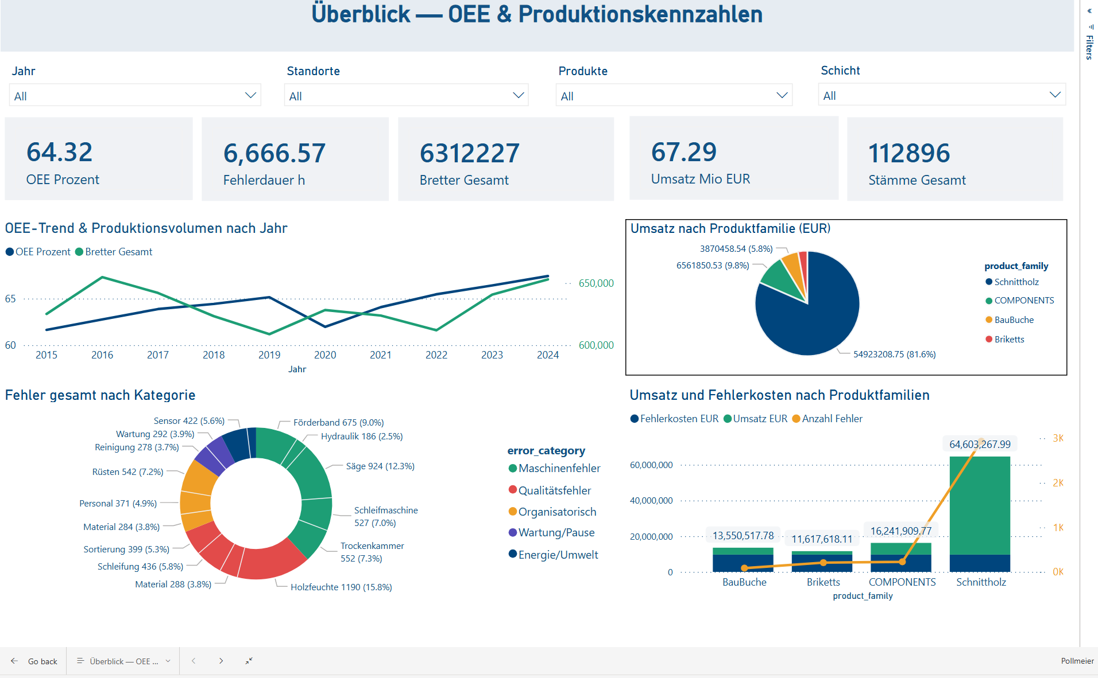
Task: Click the page list icon beside the Überblick tab
Action: 81,661
